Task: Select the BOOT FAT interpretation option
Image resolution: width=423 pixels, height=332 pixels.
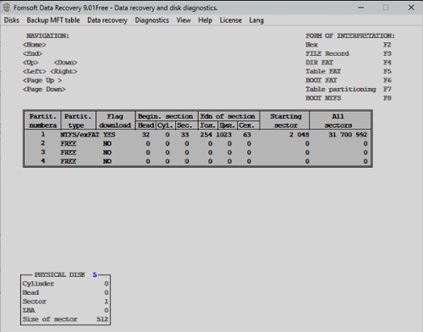Action: coord(321,80)
